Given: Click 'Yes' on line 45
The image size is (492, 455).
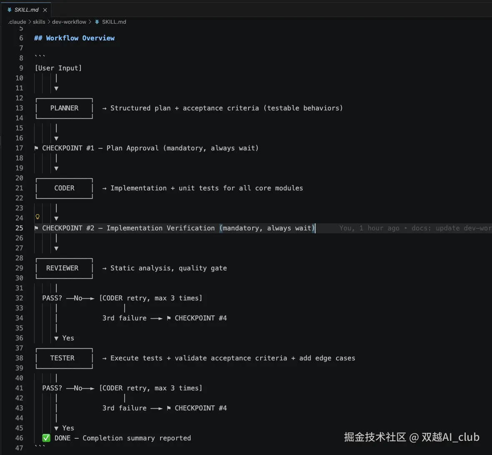Looking at the screenshot, I should click(x=68, y=428).
